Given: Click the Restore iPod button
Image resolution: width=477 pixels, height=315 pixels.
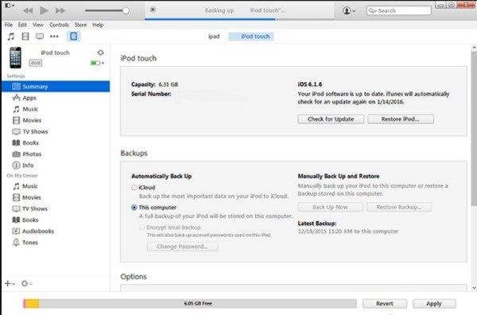Looking at the screenshot, I should click(x=401, y=119).
